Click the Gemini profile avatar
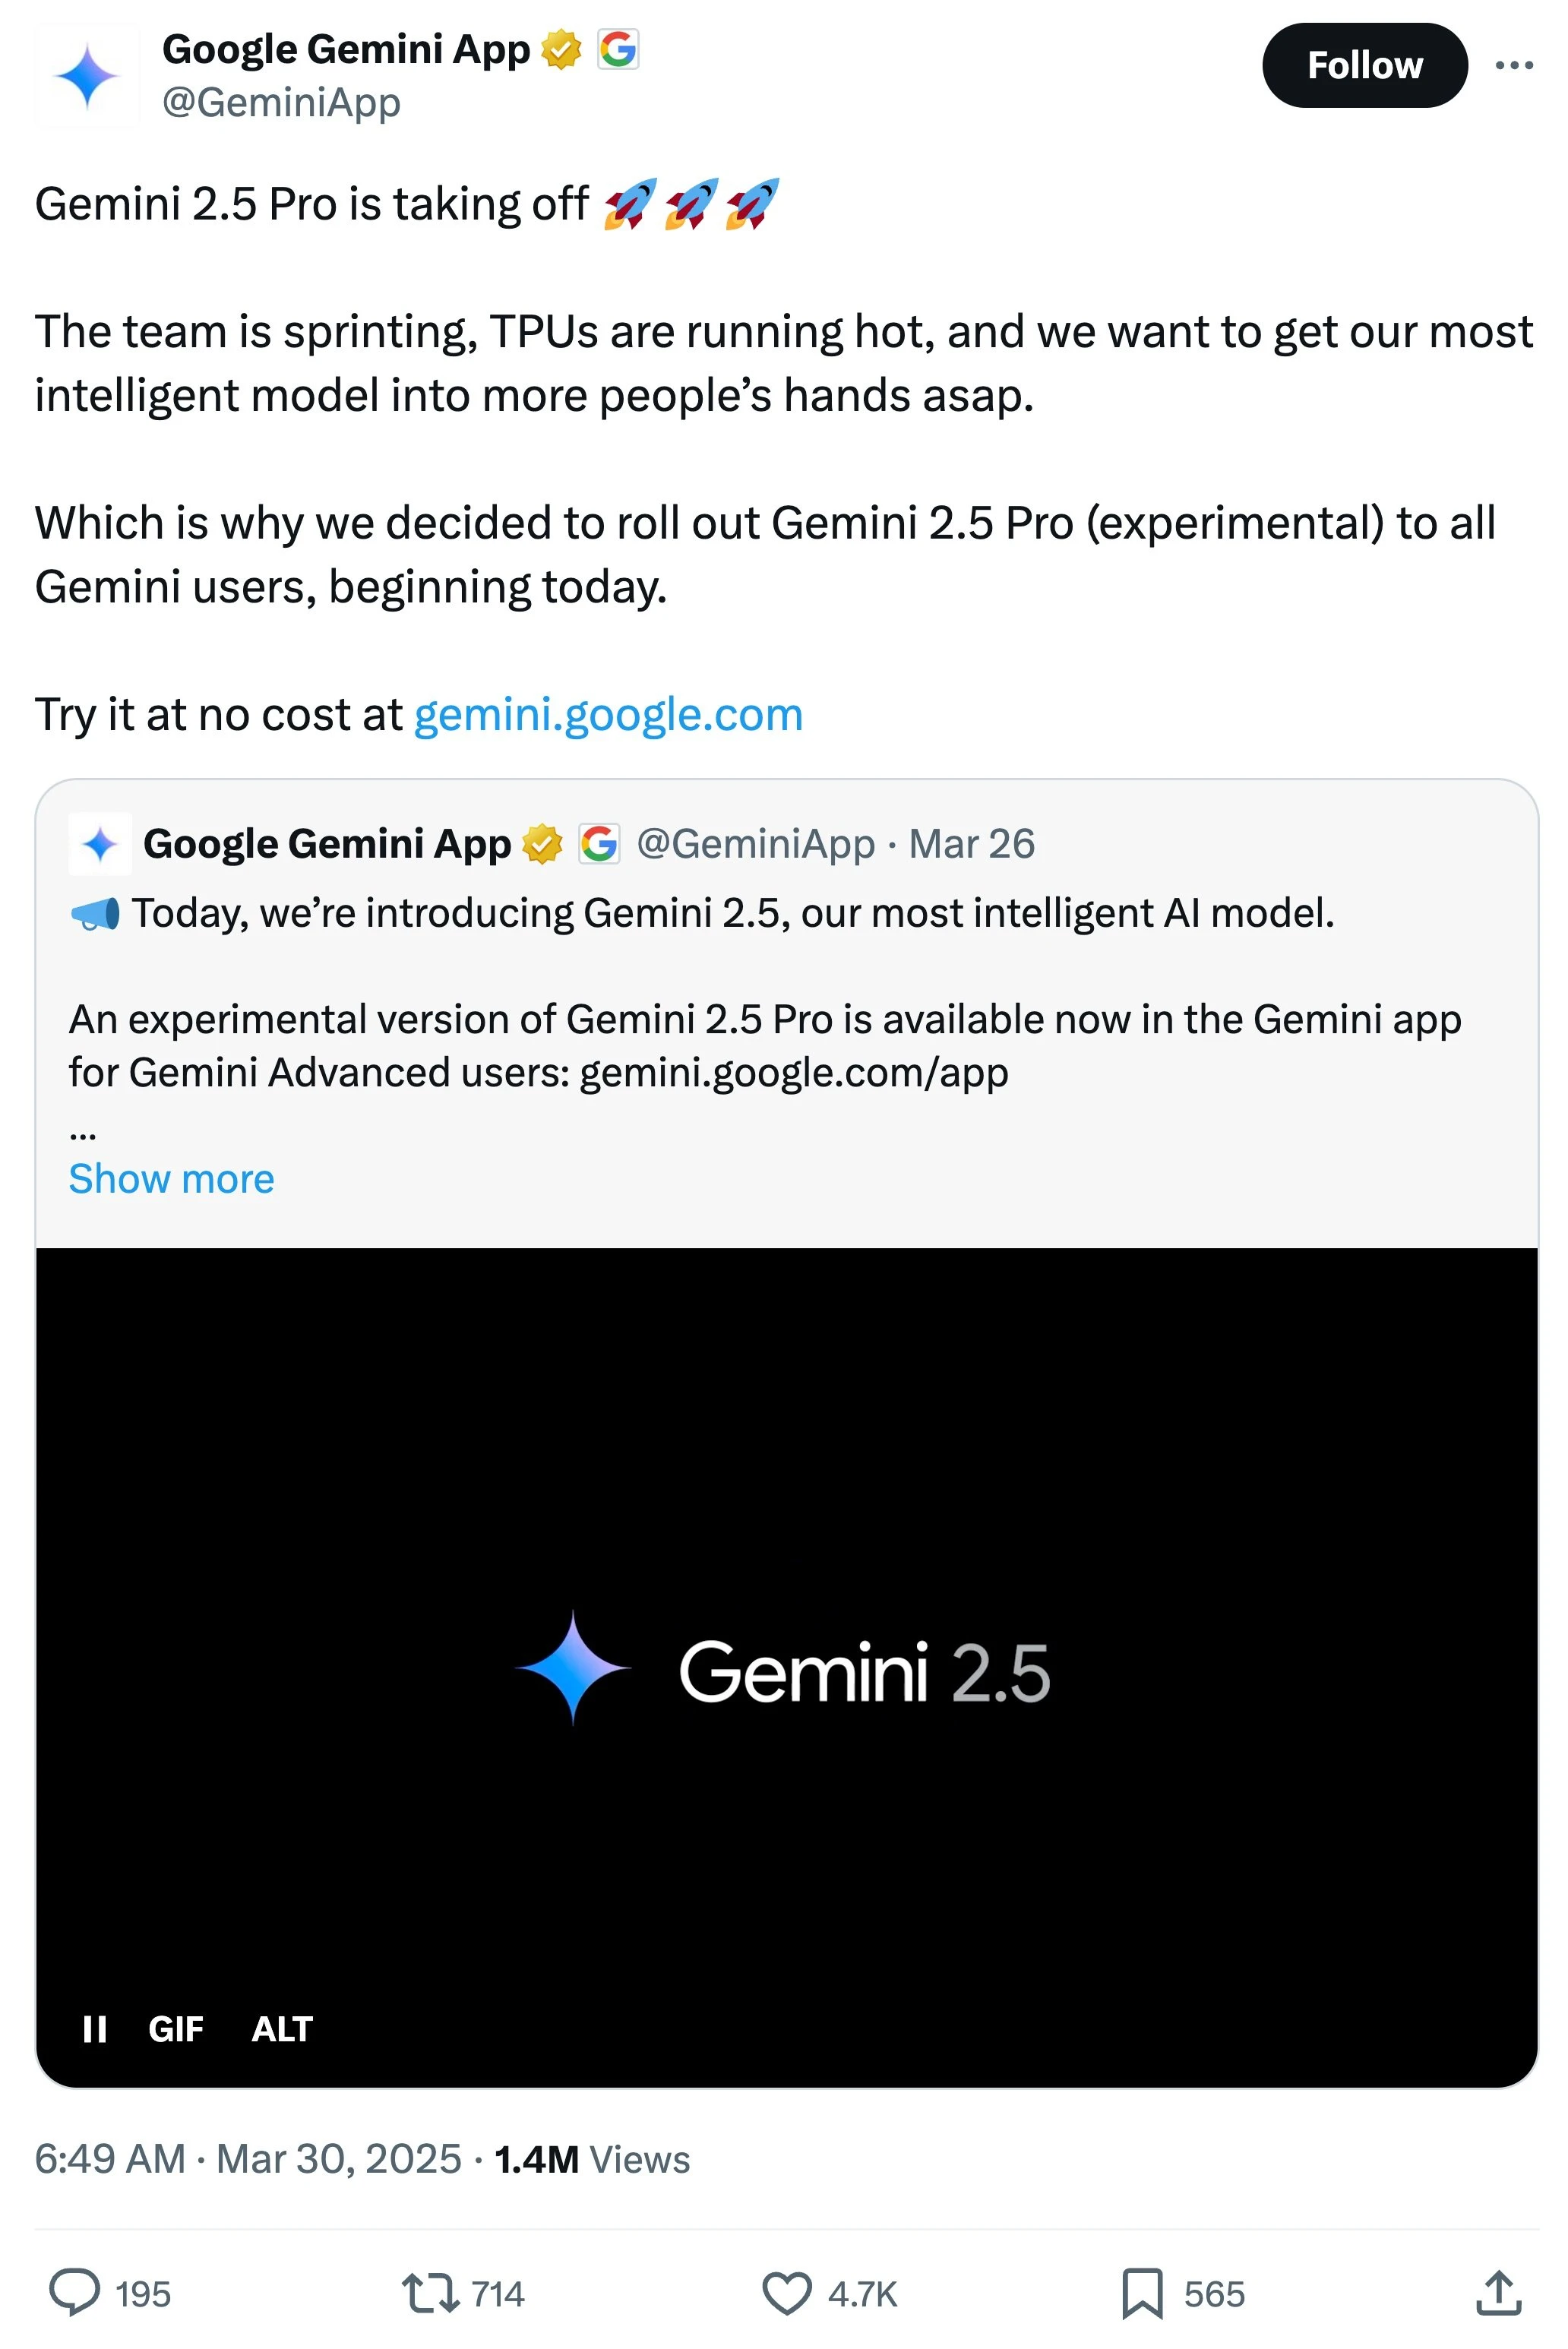 pyautogui.click(x=87, y=76)
